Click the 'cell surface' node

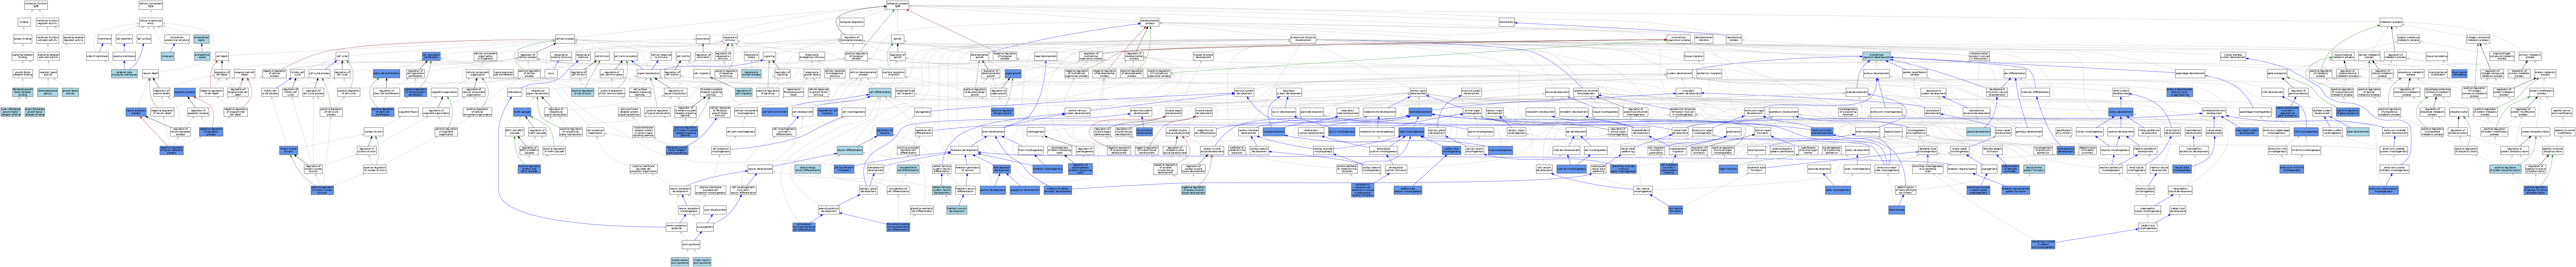pyautogui.click(x=144, y=39)
